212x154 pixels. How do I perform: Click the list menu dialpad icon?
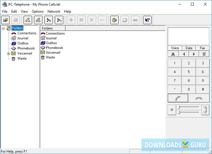coord(204,54)
